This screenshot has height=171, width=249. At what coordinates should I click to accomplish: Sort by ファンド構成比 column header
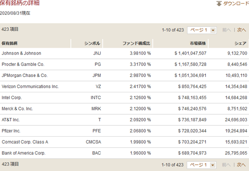click(137, 44)
